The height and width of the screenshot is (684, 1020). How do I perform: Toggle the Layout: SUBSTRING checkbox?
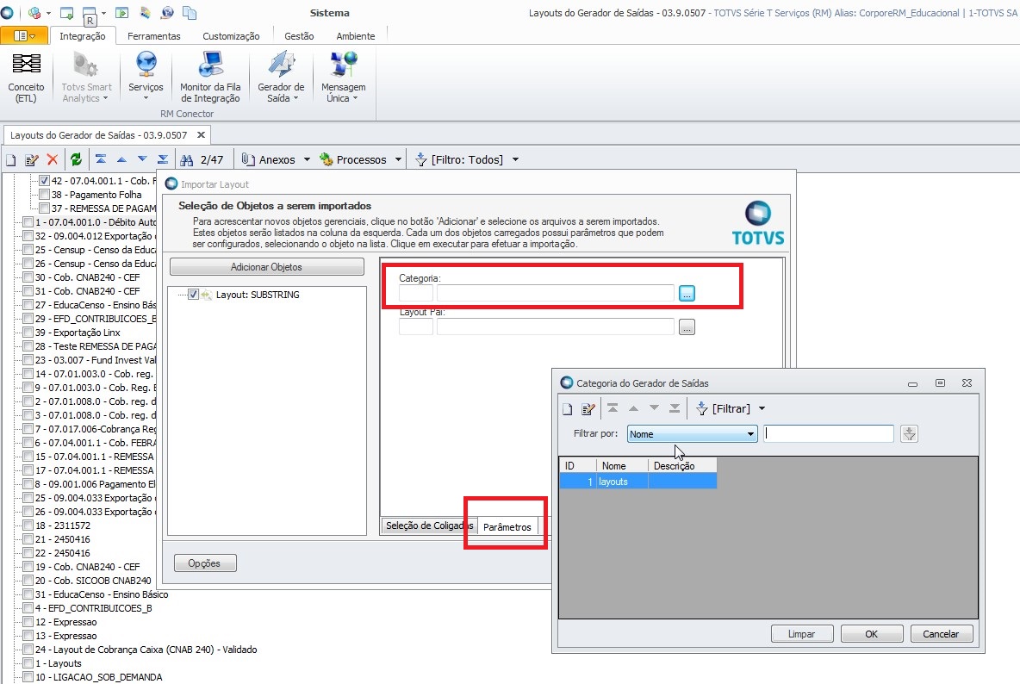click(193, 295)
